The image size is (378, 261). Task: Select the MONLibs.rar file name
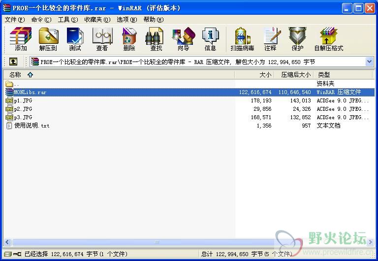pyautogui.click(x=30, y=92)
